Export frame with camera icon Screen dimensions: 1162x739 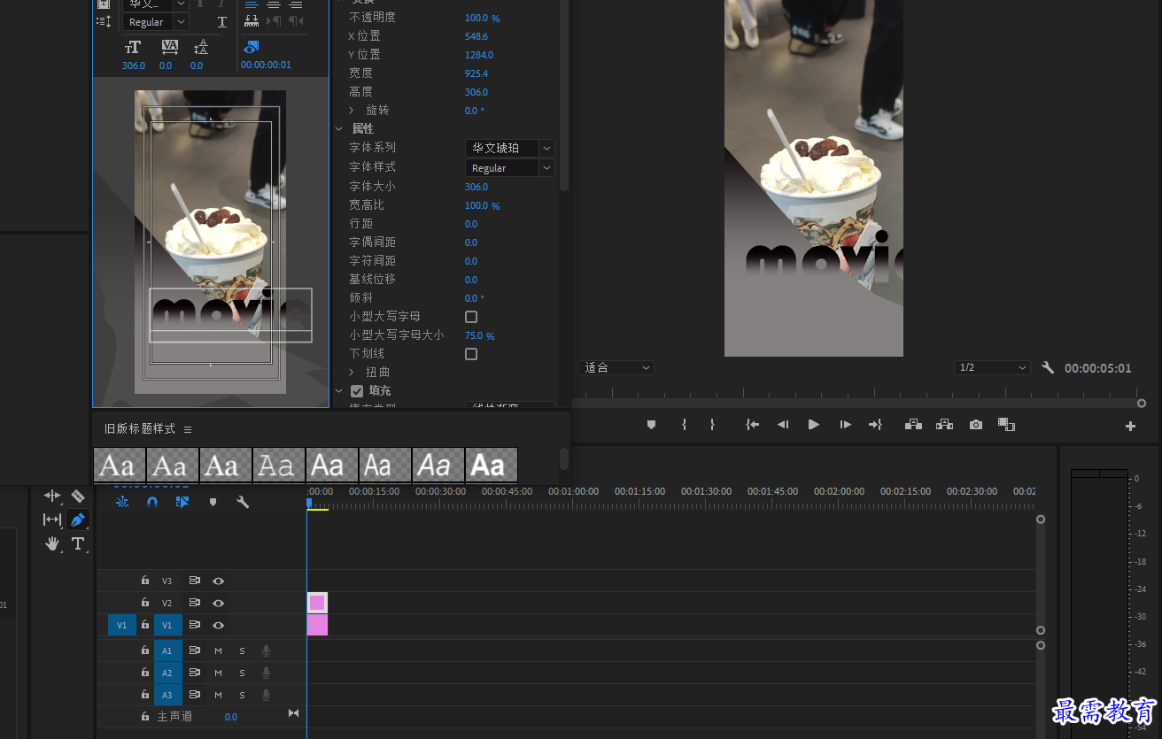pos(975,425)
